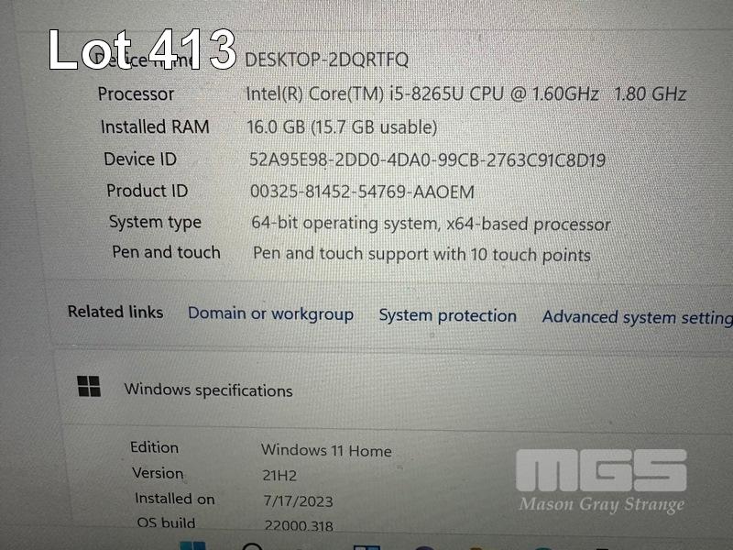The width and height of the screenshot is (733, 550).
Task: Open the System protection link
Action: (447, 315)
